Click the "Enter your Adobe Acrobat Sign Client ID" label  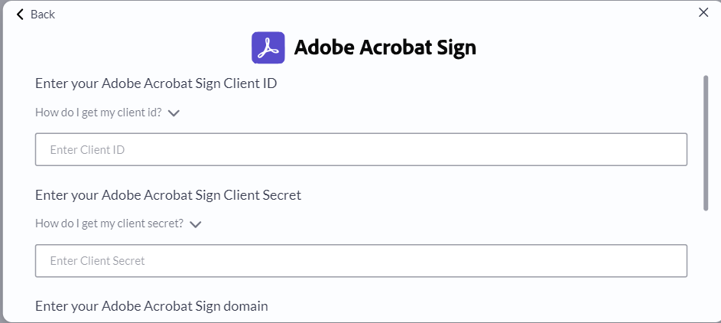tap(156, 83)
